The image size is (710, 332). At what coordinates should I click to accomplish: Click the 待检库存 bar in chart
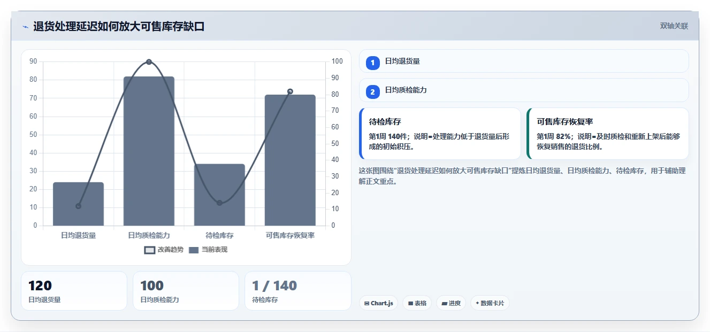click(x=219, y=195)
